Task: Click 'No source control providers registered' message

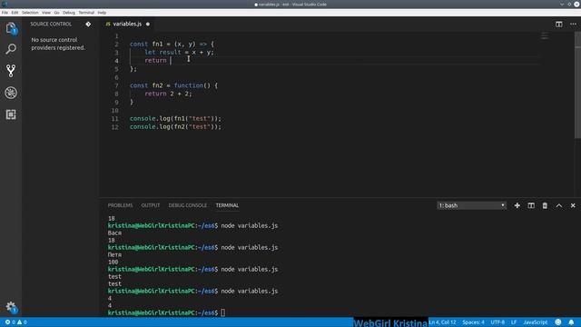Action: (58, 44)
